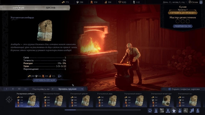Image resolution: width=205 pixels, height=115 pixels.
Task: Click the Мастер-ремесленник heading
Action: coord(183,17)
